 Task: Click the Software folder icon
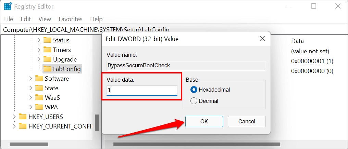(x=39, y=79)
